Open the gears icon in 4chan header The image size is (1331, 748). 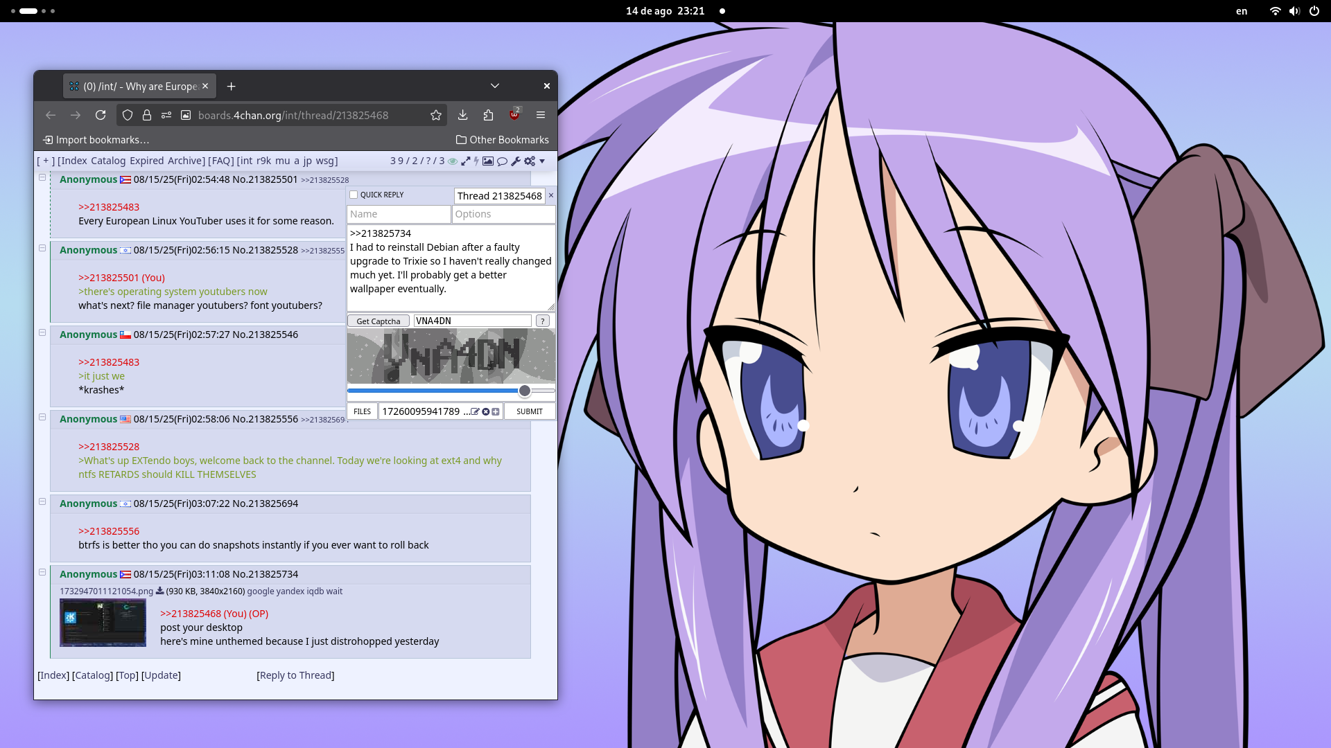click(x=530, y=161)
